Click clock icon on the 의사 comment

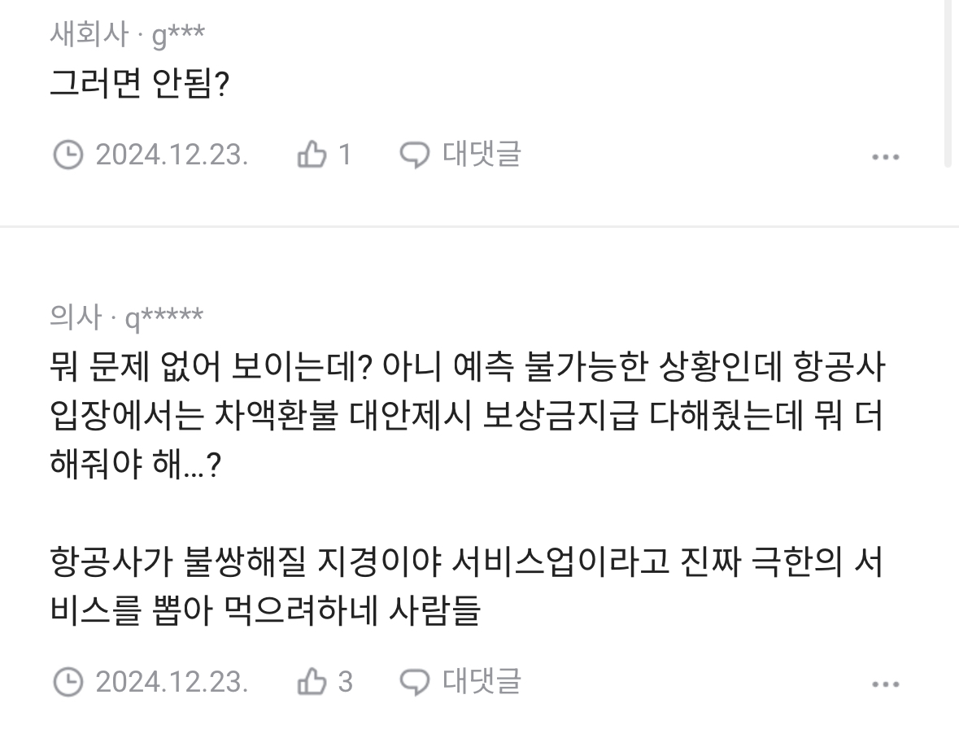coord(68,681)
